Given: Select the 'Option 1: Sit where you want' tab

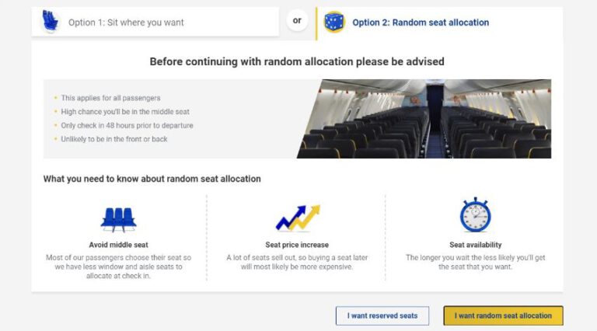Looking at the screenshot, I should [155, 22].
